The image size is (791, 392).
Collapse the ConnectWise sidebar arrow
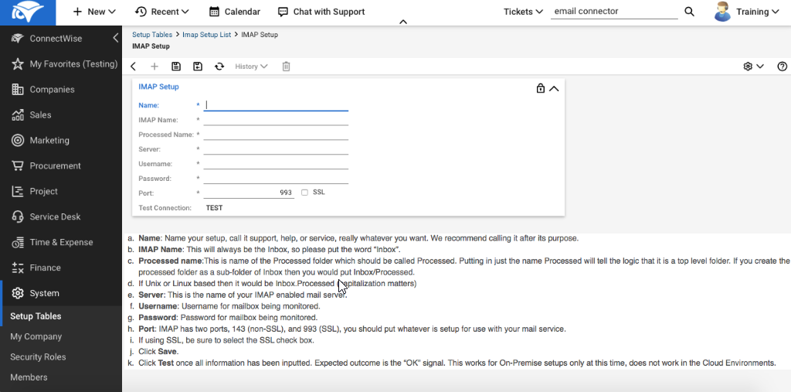[x=116, y=38]
